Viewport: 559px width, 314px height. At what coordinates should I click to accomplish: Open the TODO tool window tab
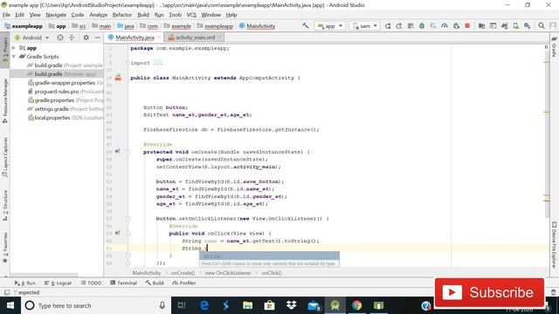tap(91, 283)
